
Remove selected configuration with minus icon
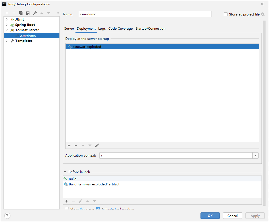pos(14,13)
